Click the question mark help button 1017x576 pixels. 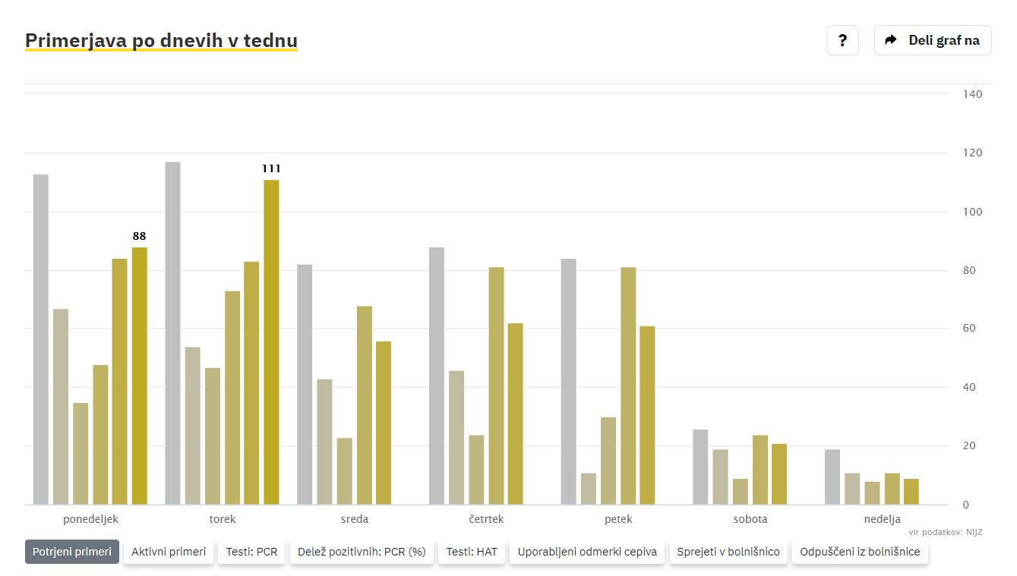[x=842, y=40]
